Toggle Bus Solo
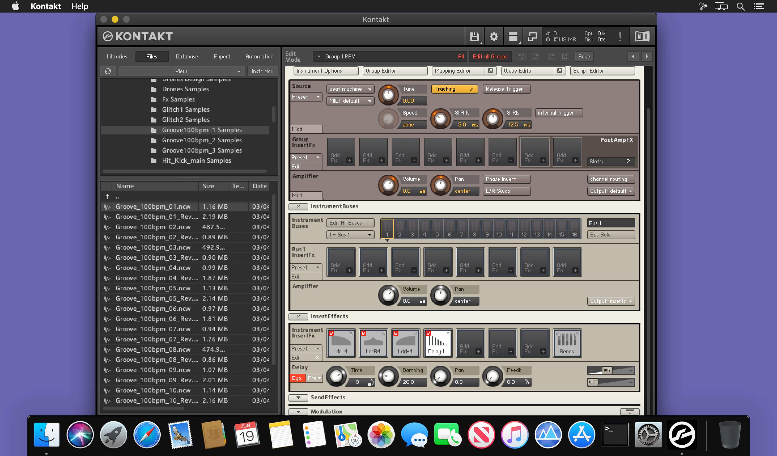 pyautogui.click(x=611, y=235)
